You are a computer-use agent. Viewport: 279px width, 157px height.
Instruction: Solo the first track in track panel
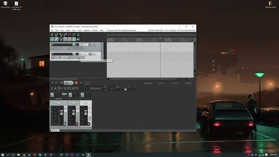pos(87,45)
